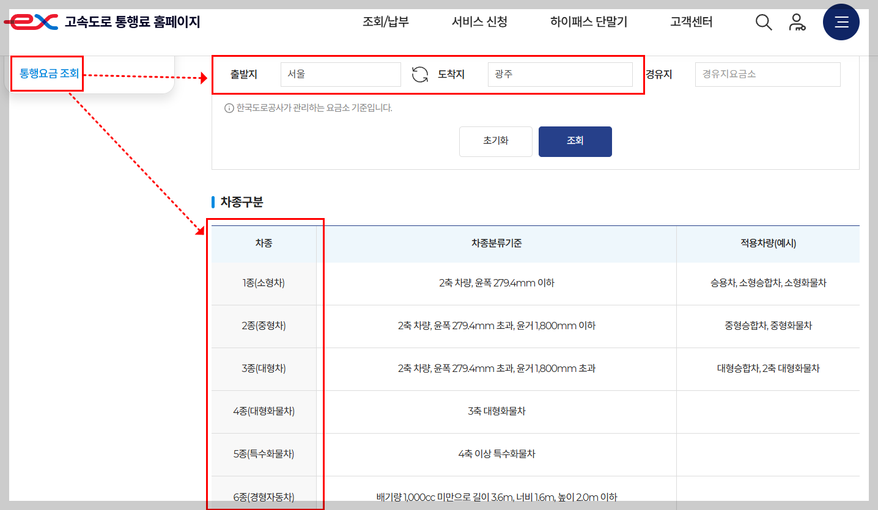The height and width of the screenshot is (510, 878).
Task: Swap departure and arrival with the arrows icon
Action: (420, 75)
